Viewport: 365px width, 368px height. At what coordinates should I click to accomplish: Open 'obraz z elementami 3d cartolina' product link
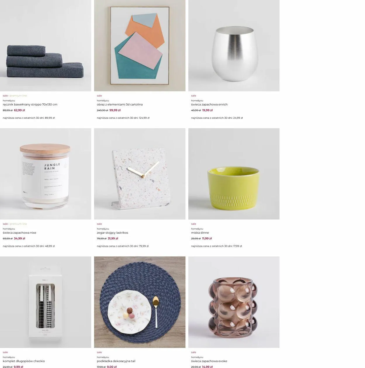120,104
